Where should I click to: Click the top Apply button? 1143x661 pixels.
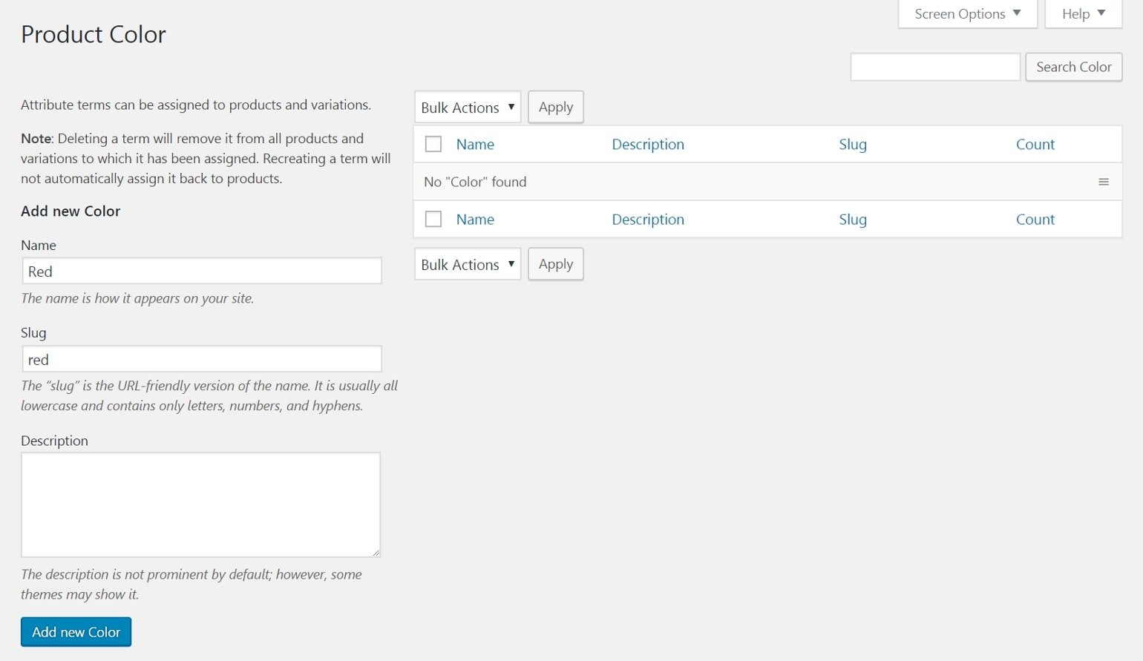(555, 107)
